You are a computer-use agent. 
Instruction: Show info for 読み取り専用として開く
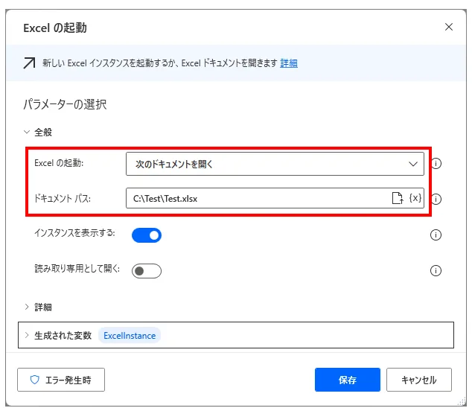click(436, 270)
